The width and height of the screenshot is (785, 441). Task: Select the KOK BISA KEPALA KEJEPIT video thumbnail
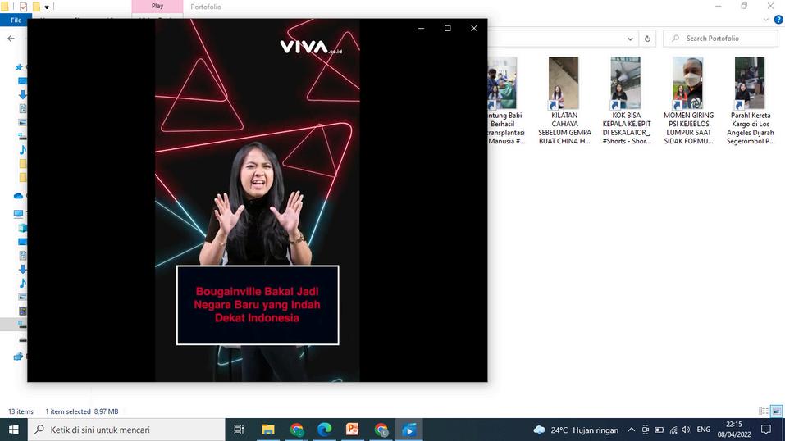click(x=626, y=83)
